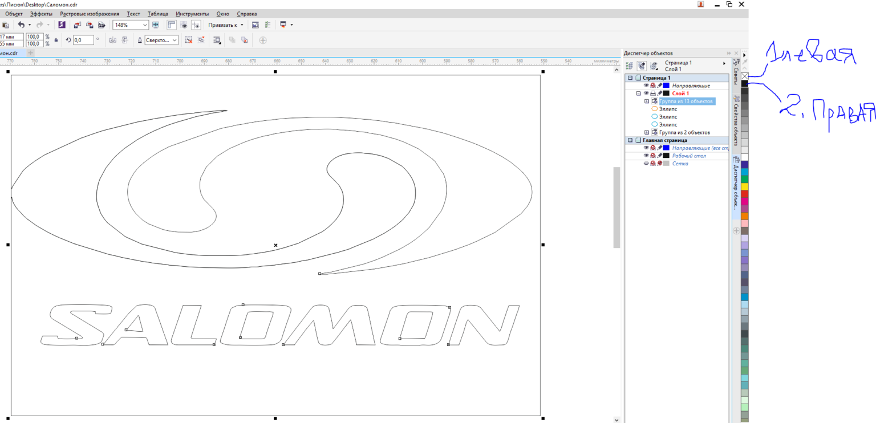Add a new document tab
The height and width of the screenshot is (423, 876).
[x=31, y=53]
